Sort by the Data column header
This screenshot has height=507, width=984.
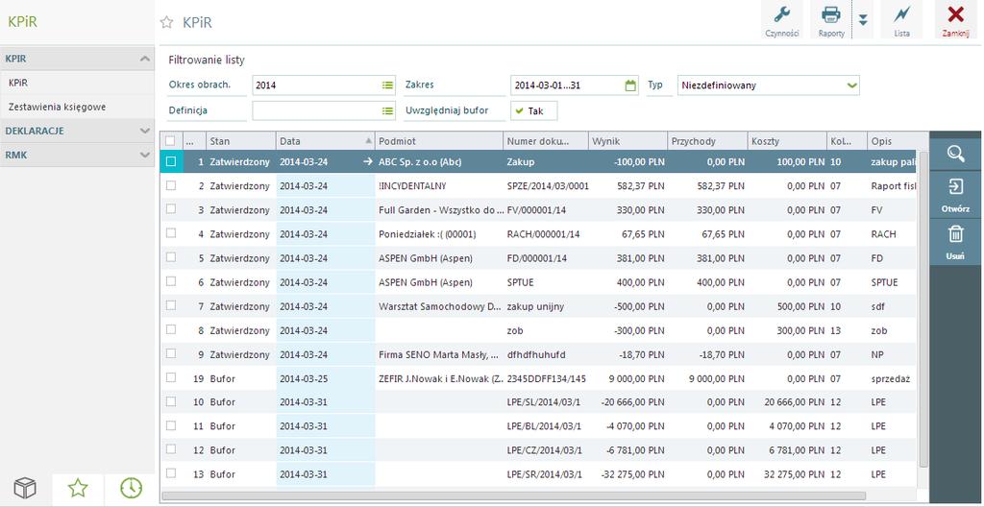click(x=326, y=141)
